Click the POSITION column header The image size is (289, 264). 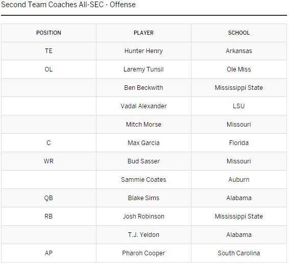49,33
